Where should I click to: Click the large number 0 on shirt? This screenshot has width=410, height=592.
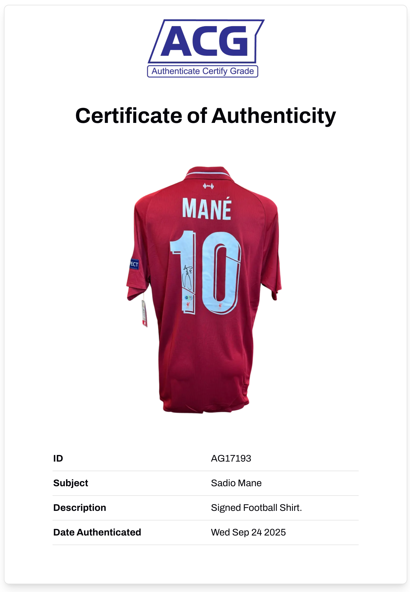click(222, 272)
